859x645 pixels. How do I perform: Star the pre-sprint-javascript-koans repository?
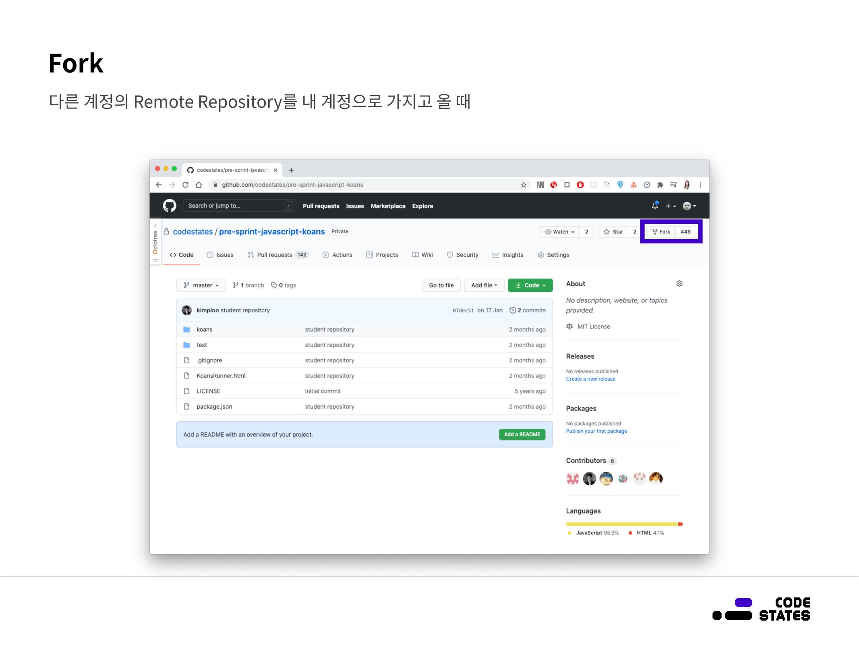click(613, 231)
